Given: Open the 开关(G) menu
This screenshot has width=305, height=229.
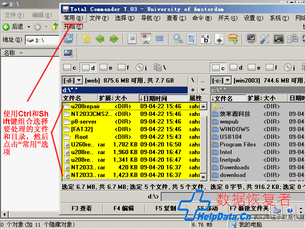Looking at the screenshot, I should click(x=228, y=18).
